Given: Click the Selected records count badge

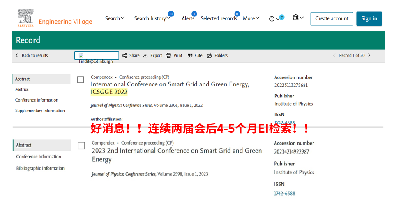Looking at the screenshot, I should (237, 14).
